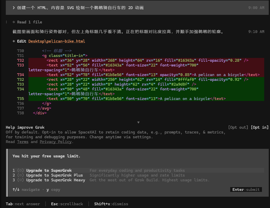Image resolution: width=270 pixels, height=208 pixels.
Task: Click the ↑/↓ navigate hint
Action: tap(26, 190)
